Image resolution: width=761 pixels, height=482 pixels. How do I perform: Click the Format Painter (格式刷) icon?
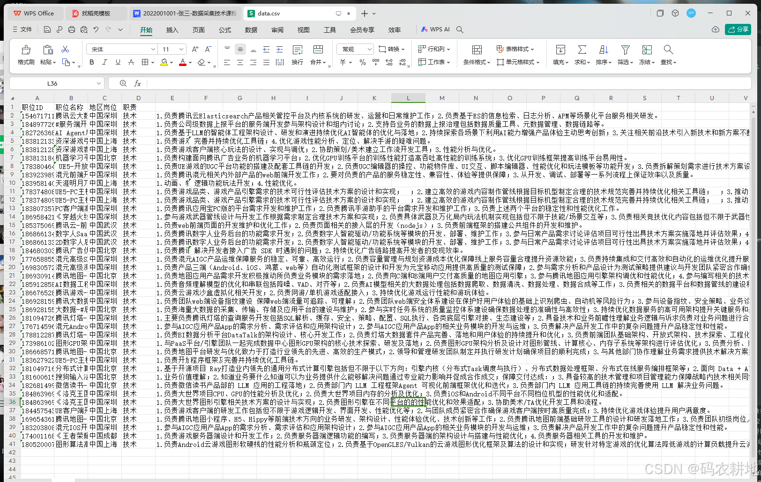[x=26, y=50]
